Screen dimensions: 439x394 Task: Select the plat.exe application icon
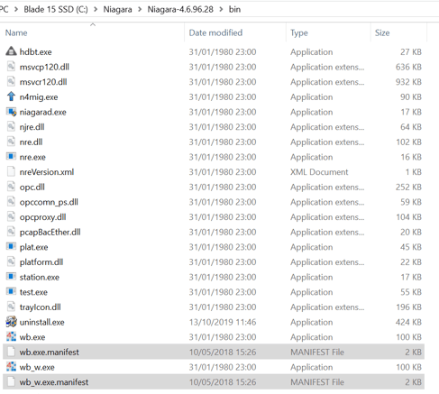click(x=11, y=246)
